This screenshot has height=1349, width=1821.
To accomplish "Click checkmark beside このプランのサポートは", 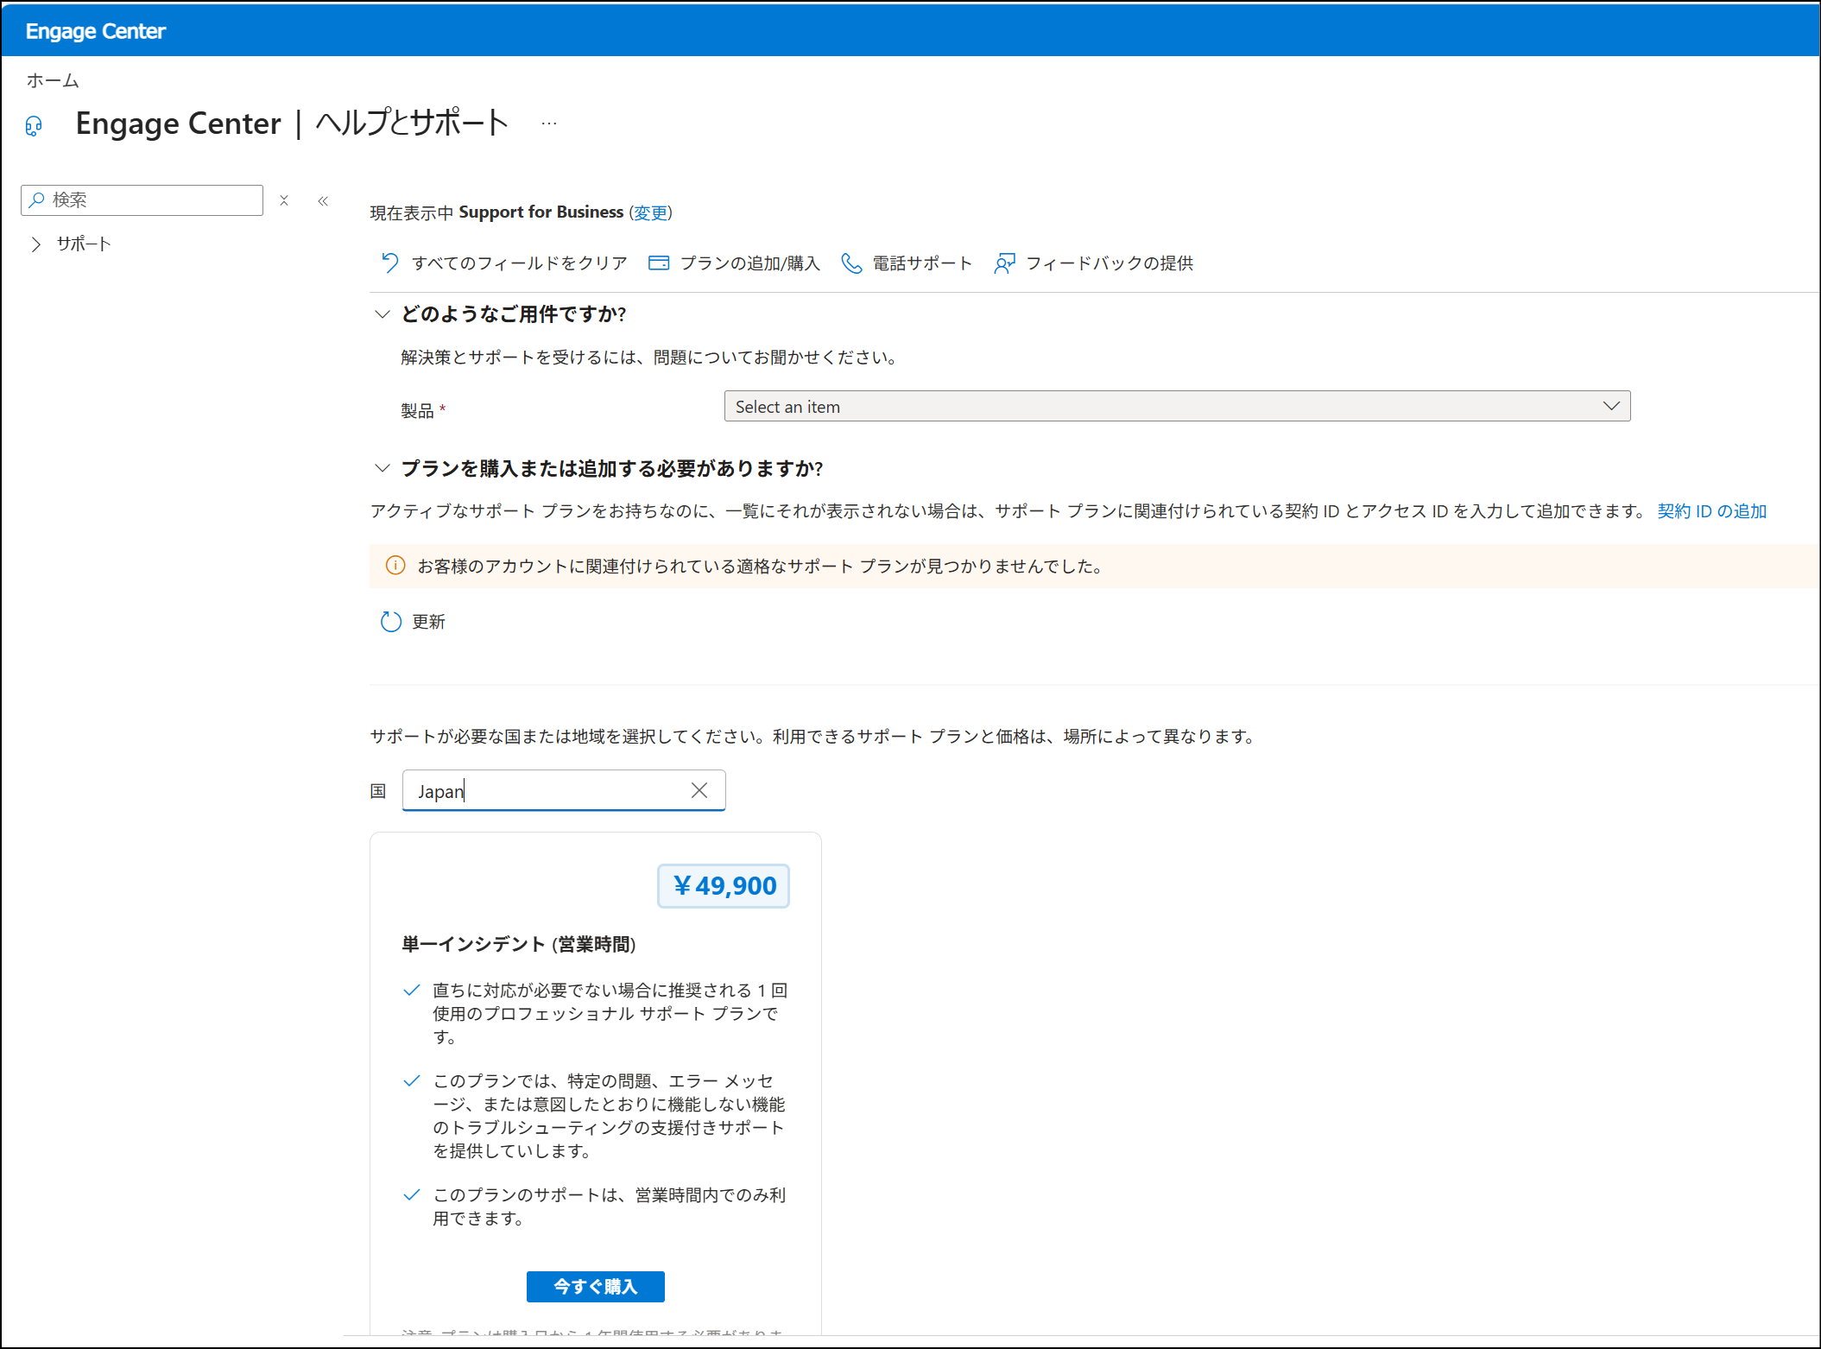I will (x=412, y=1195).
